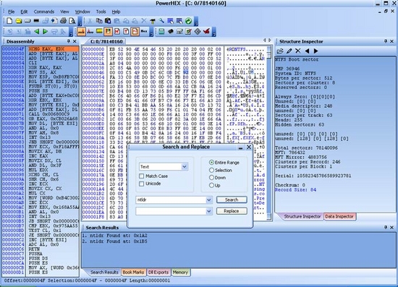Viewport: 398px width, 287px height.
Task: Open structure file in Structure Inspector
Action: 280,51
